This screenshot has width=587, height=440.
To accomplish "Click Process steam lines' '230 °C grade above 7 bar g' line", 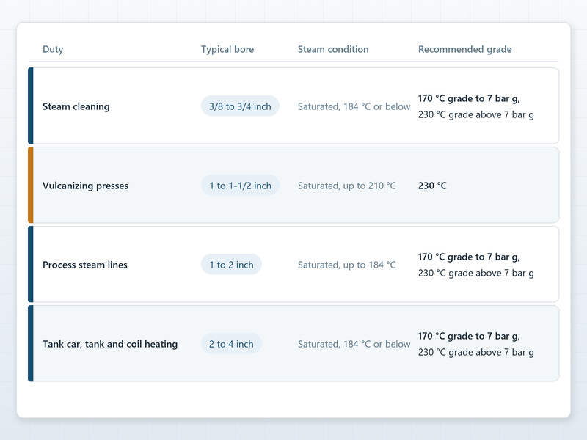I will click(x=475, y=273).
